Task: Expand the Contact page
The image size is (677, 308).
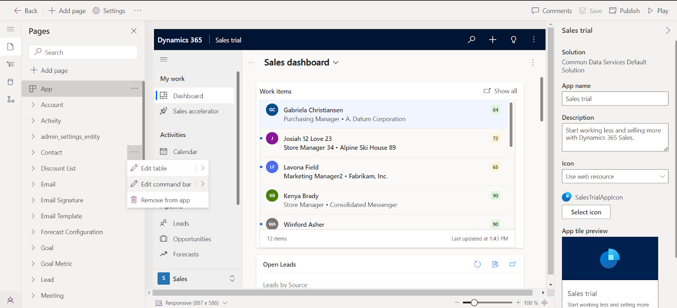Action: 33,152
